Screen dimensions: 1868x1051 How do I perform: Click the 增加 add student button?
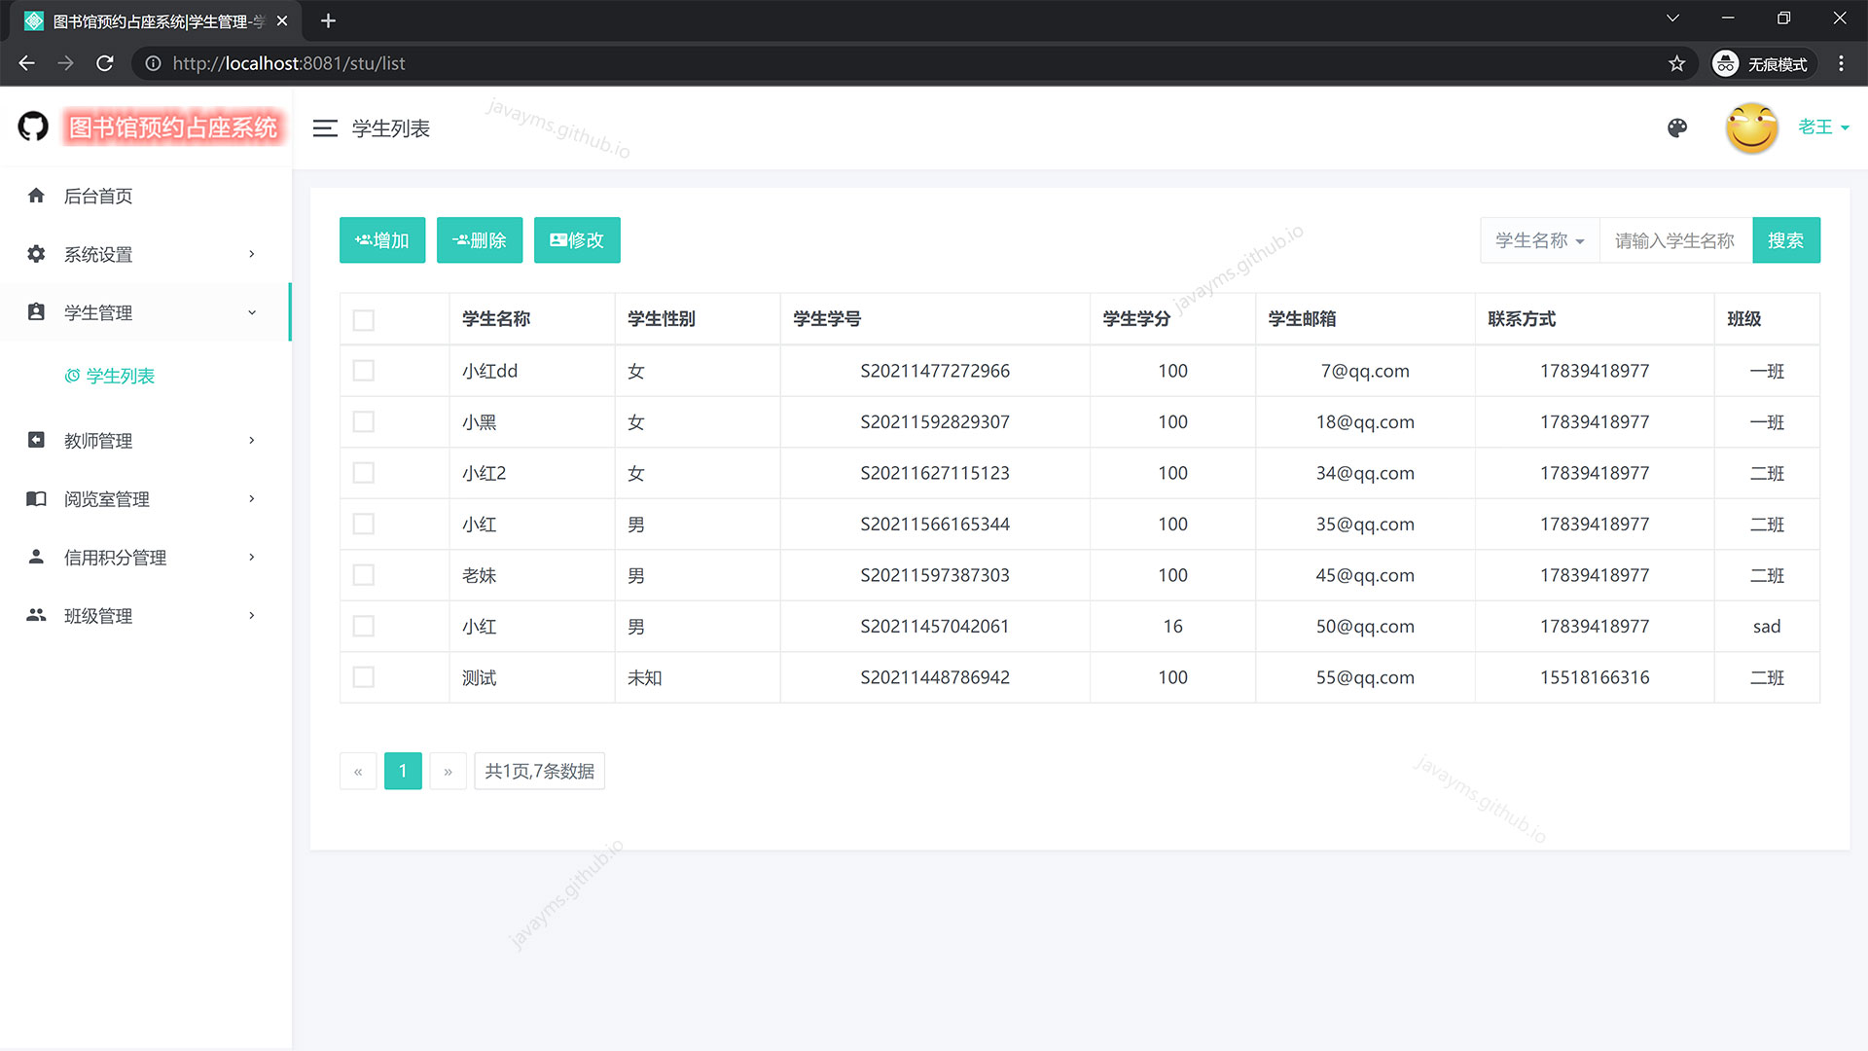[382, 240]
